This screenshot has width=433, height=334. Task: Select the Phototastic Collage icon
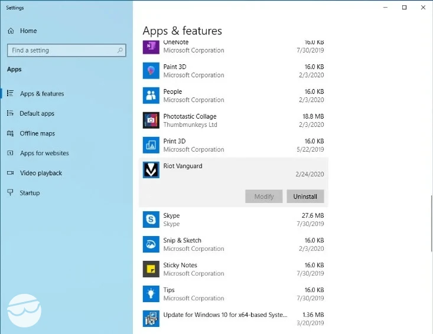click(x=151, y=120)
